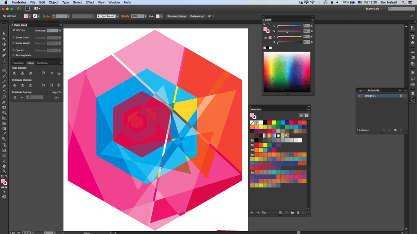
Task: Switch to the Transform tab
Action: (18, 63)
